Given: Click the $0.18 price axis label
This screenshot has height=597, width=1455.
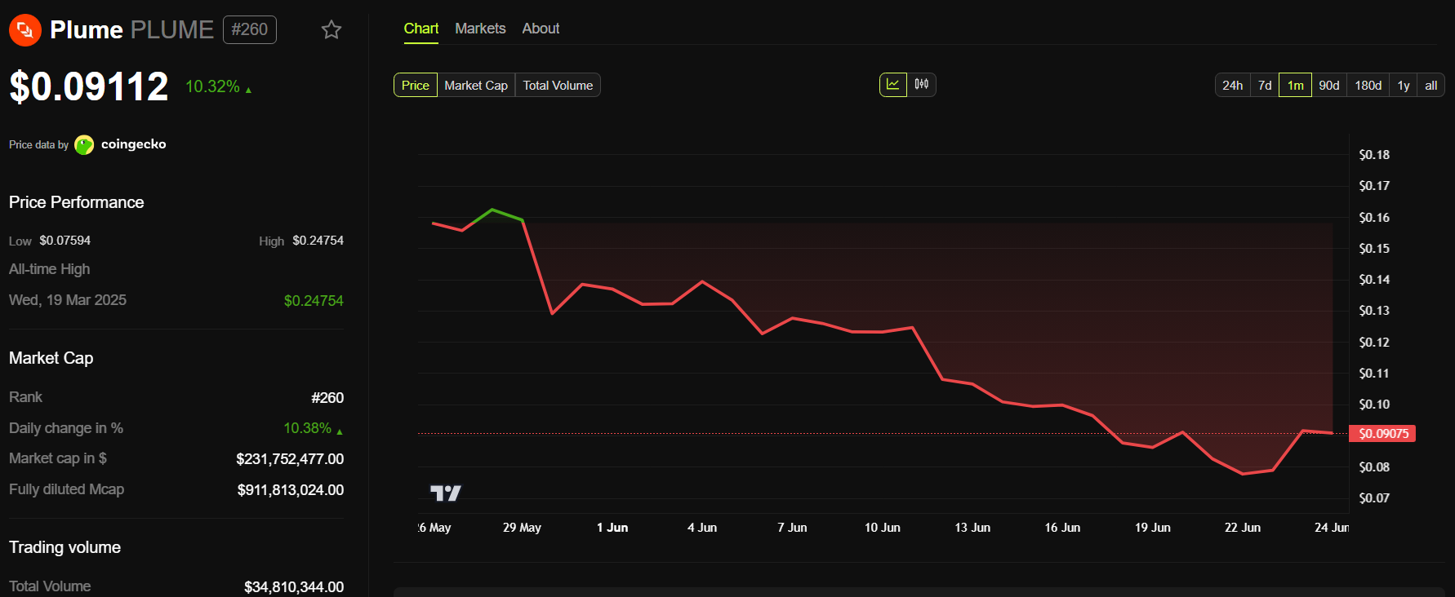Looking at the screenshot, I should 1374,155.
